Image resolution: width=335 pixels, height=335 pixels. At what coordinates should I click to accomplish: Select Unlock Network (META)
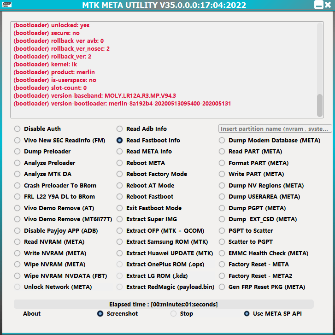18,287
